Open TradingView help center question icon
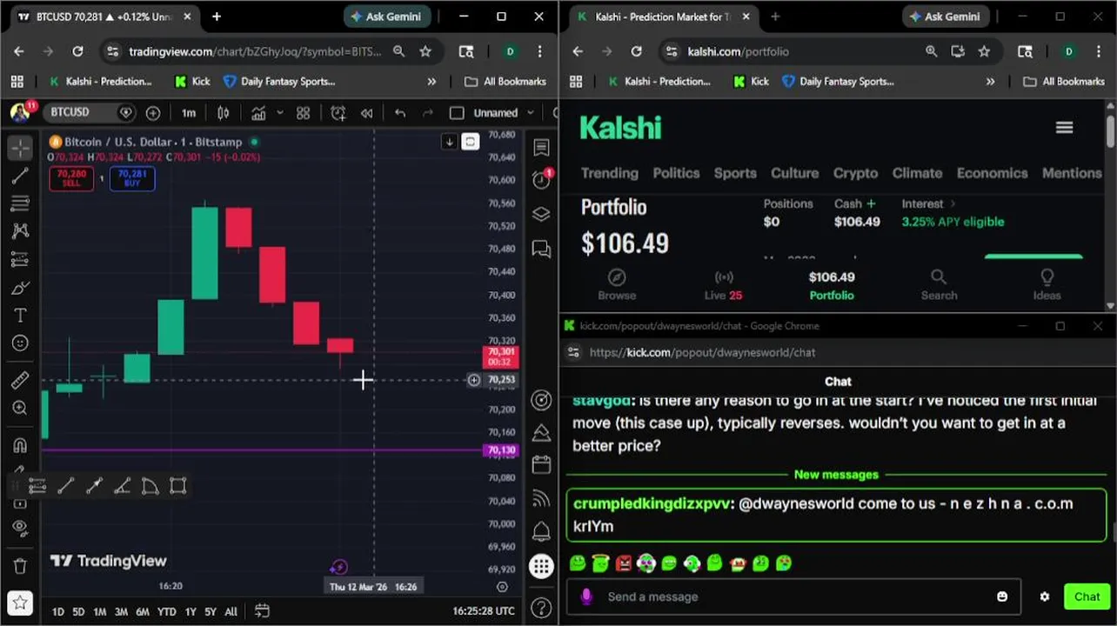The width and height of the screenshot is (1117, 626). coord(541,607)
